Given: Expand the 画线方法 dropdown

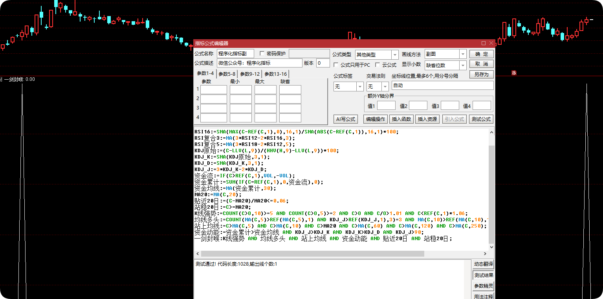Looking at the screenshot, I should click(462, 54).
